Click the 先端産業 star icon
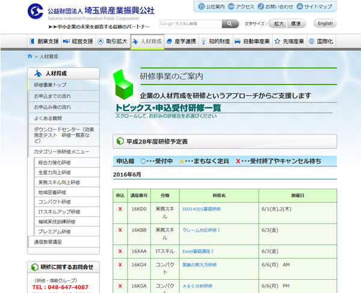The image size is (361, 293). 277,42
